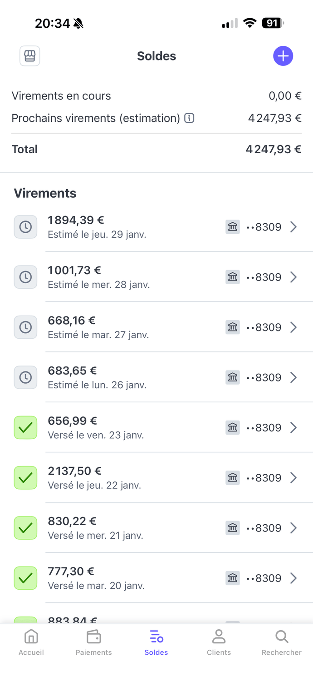Expand the 683,65 € transfer details chevron
Image resolution: width=313 pixels, height=682 pixels.
point(293,377)
